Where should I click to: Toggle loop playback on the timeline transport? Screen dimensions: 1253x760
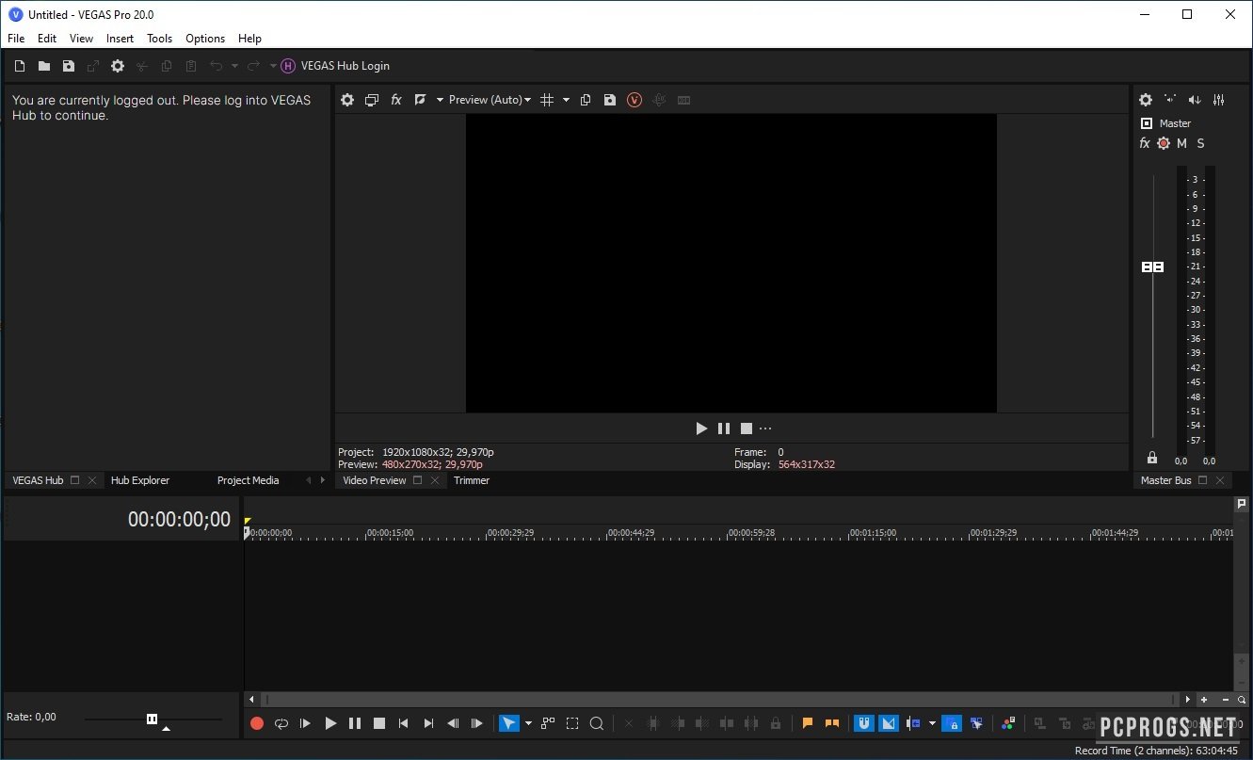[x=281, y=723]
